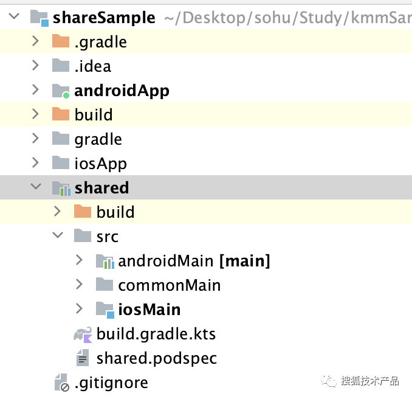
Task: Click the project path text beside shareSample
Action: [286, 18]
